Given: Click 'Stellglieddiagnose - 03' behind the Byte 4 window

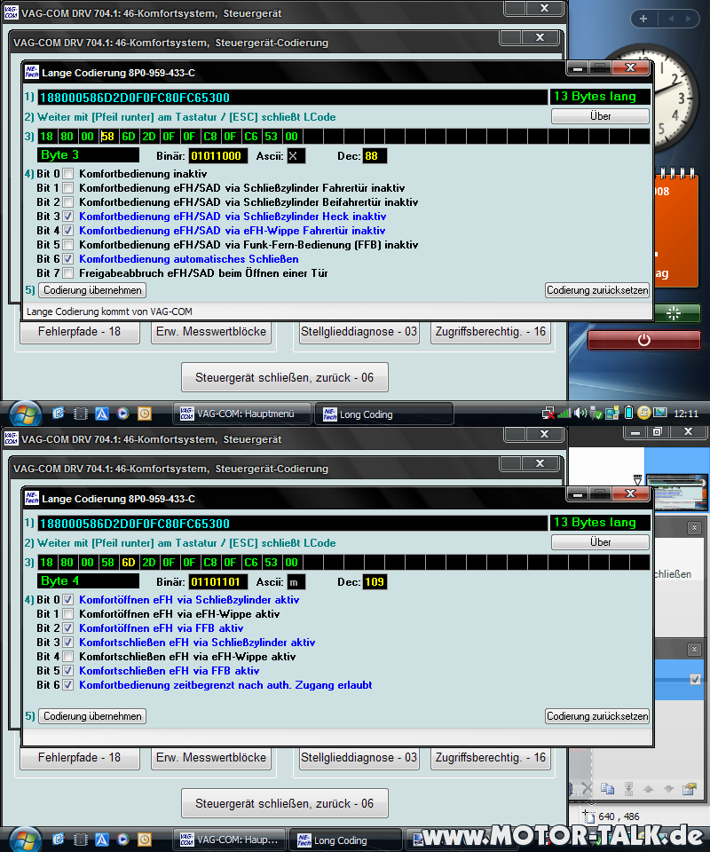Looking at the screenshot, I should [359, 758].
